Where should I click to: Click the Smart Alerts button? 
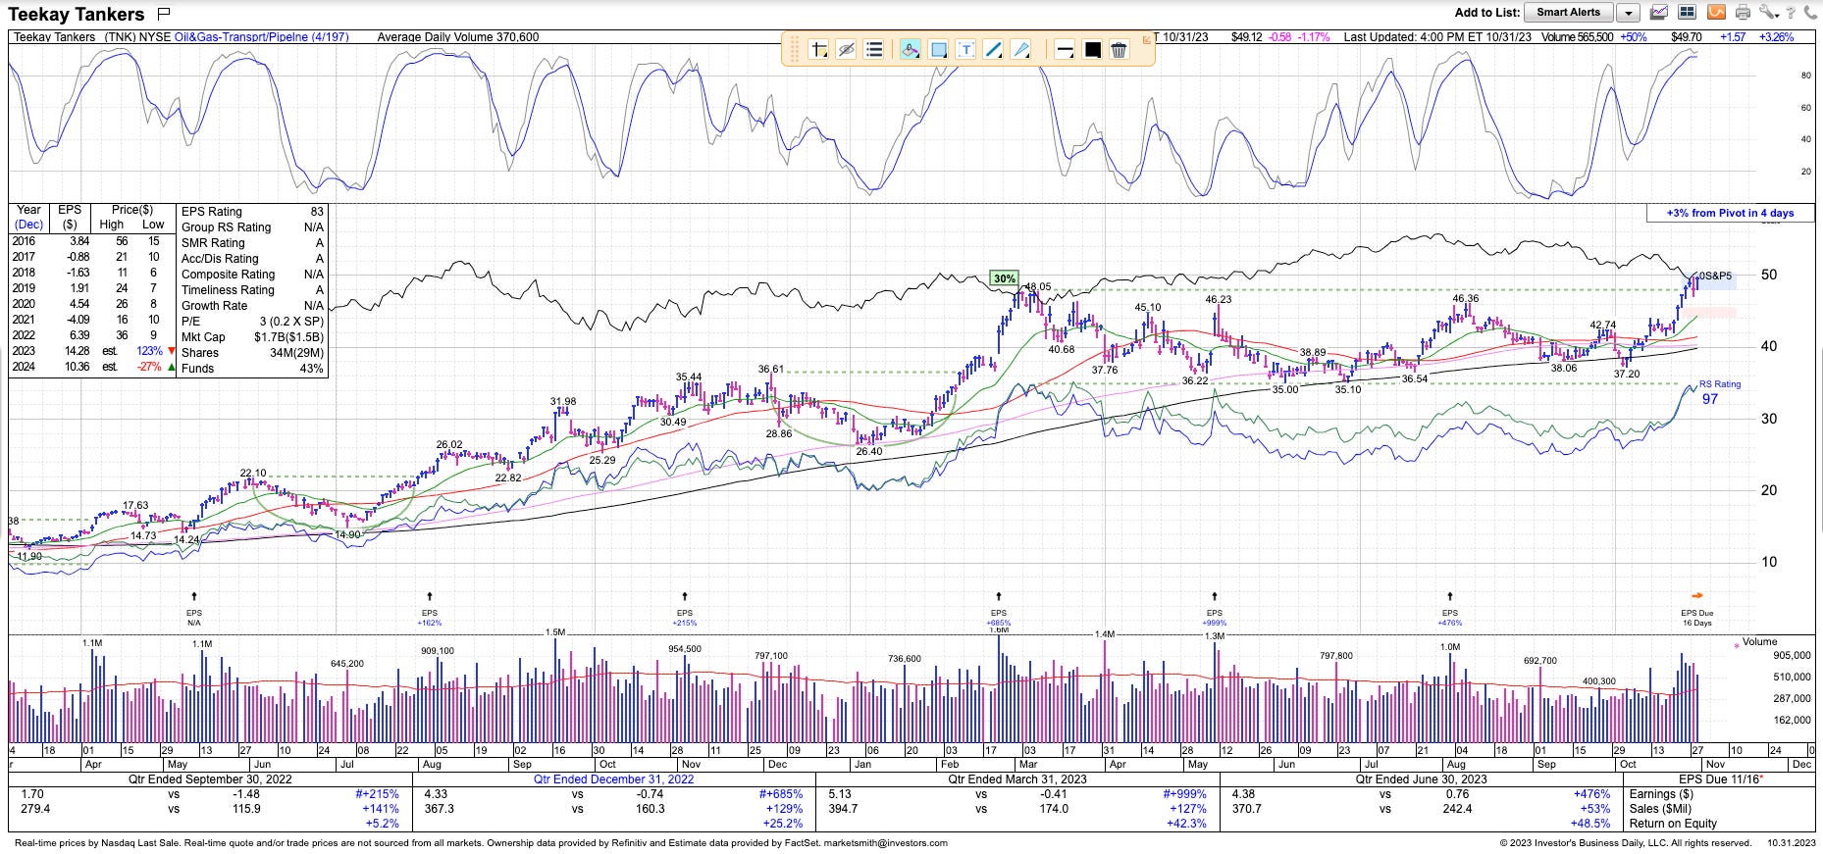tap(1568, 13)
